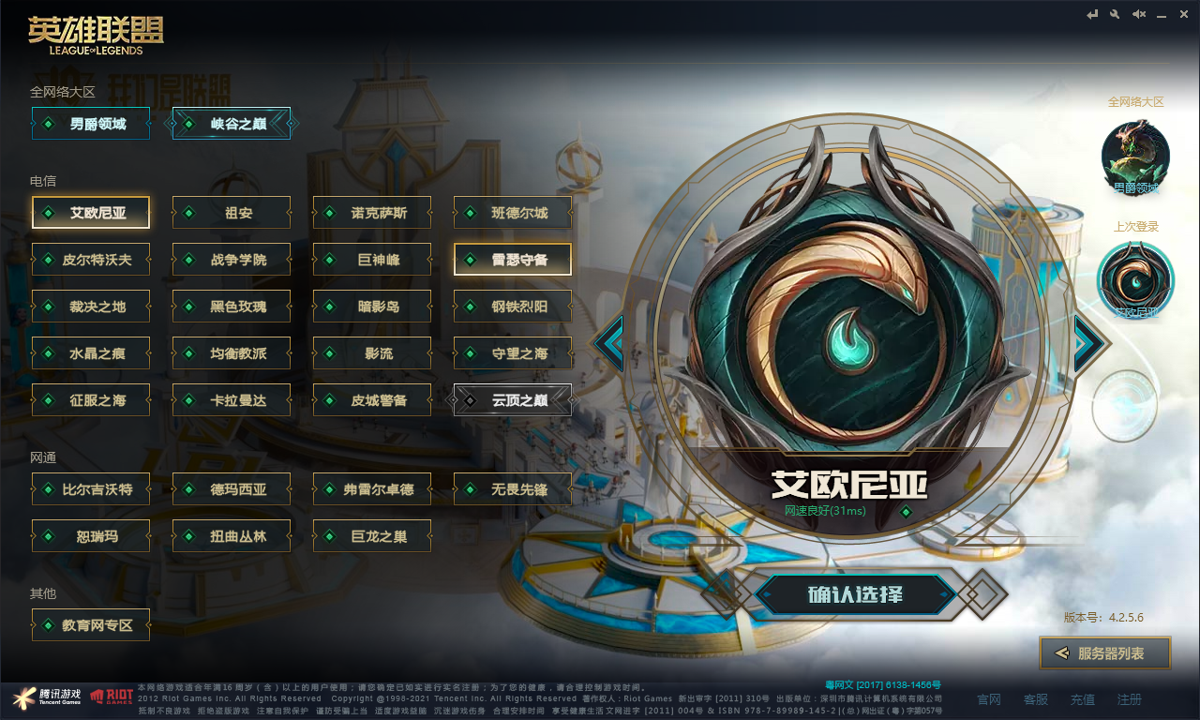Click the return arrow icon in title bar
This screenshot has width=1200, height=720.
click(1092, 14)
